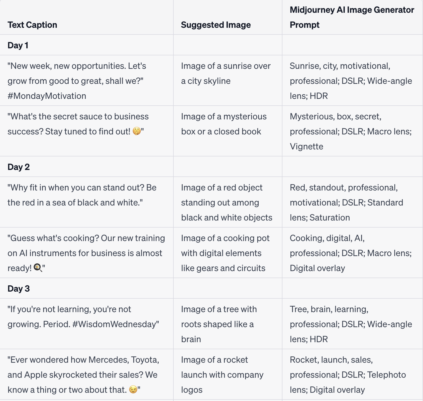The height and width of the screenshot is (401, 423).
Task: Select the prompt cell starting with 'Mysterious, box, secret'
Action: click(351, 131)
